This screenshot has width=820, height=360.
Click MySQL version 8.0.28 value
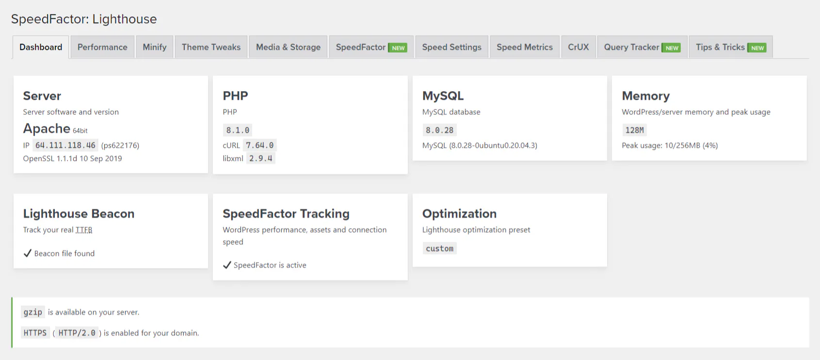[x=439, y=130]
